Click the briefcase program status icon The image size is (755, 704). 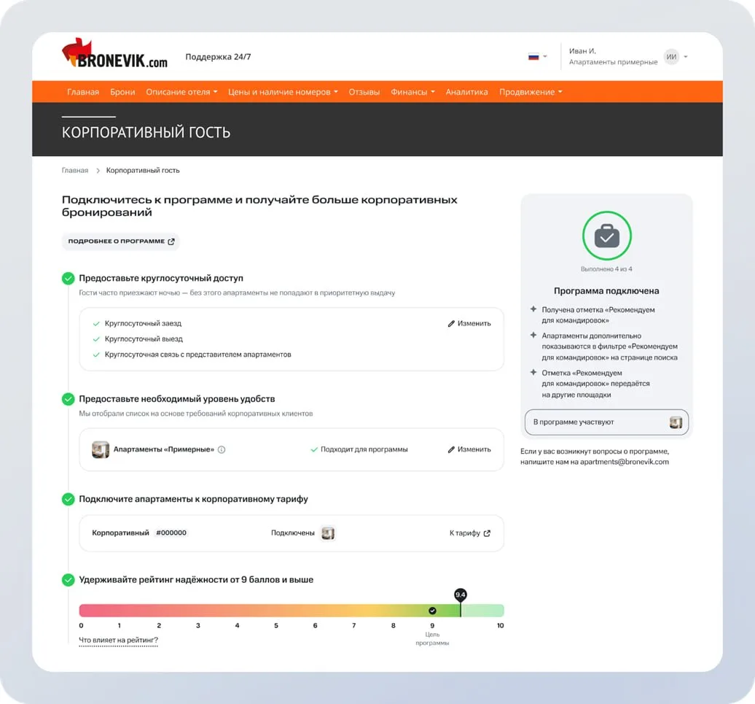(x=606, y=236)
